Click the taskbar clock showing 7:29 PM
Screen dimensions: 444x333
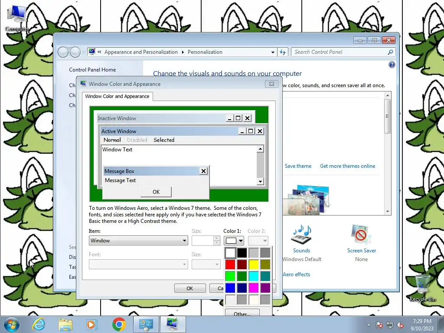coord(422,325)
